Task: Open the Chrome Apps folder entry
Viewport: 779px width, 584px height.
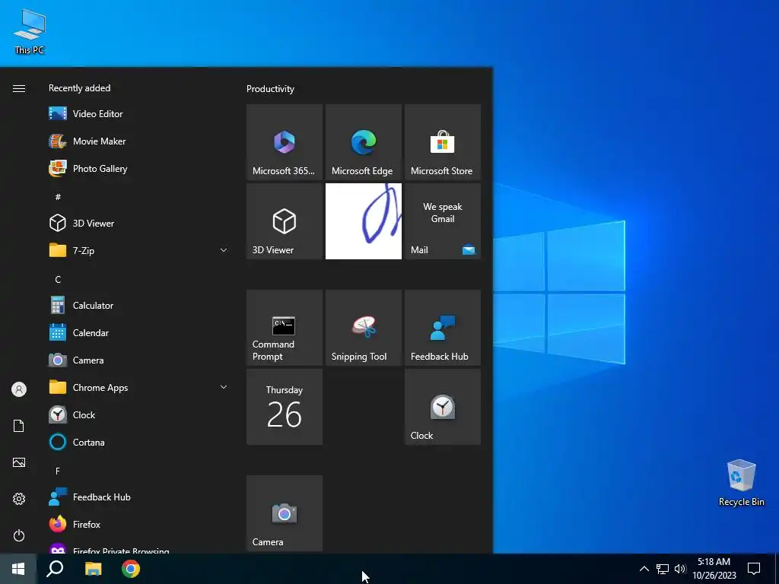Action: [x=139, y=387]
